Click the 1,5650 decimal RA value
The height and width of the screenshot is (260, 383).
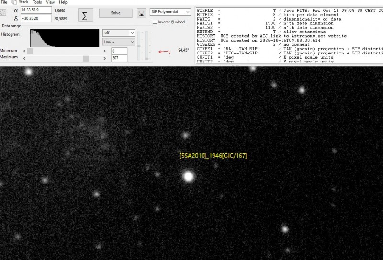tap(60, 11)
